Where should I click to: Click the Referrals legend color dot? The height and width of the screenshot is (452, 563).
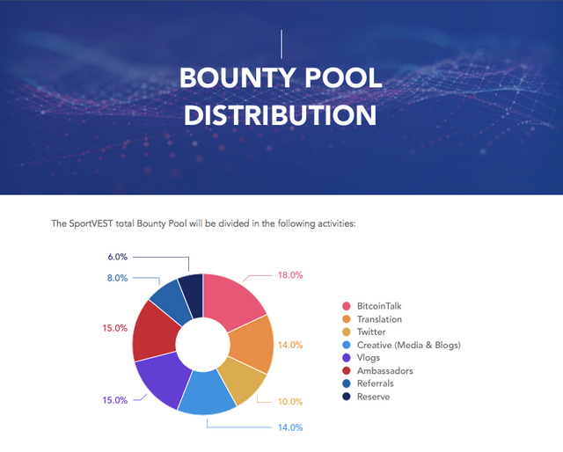pyautogui.click(x=346, y=383)
